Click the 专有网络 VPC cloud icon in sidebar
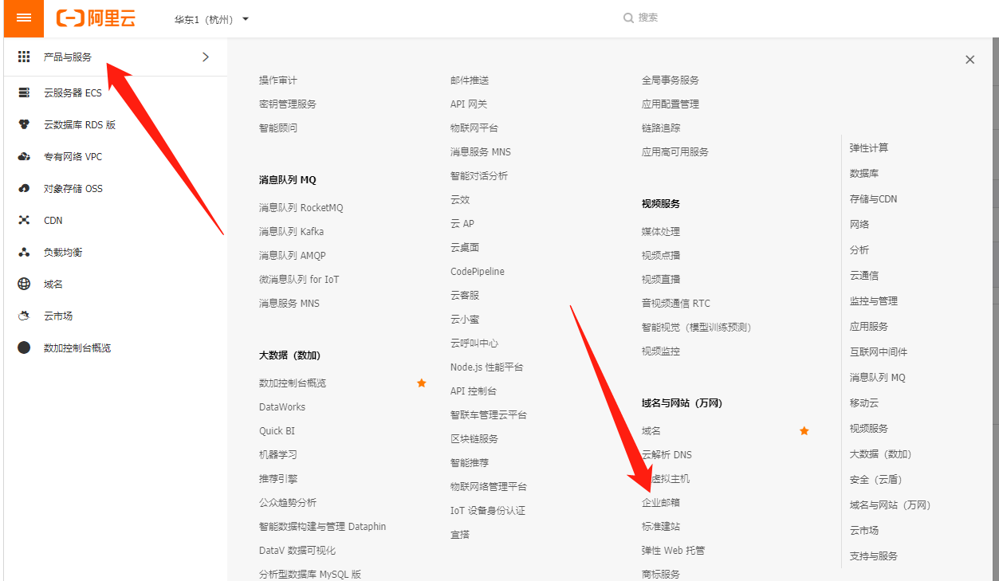The width and height of the screenshot is (999, 581). pos(24,157)
